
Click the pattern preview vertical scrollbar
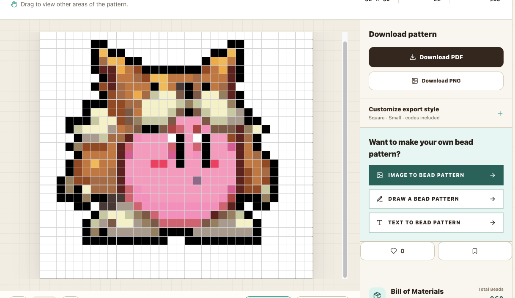point(345,159)
